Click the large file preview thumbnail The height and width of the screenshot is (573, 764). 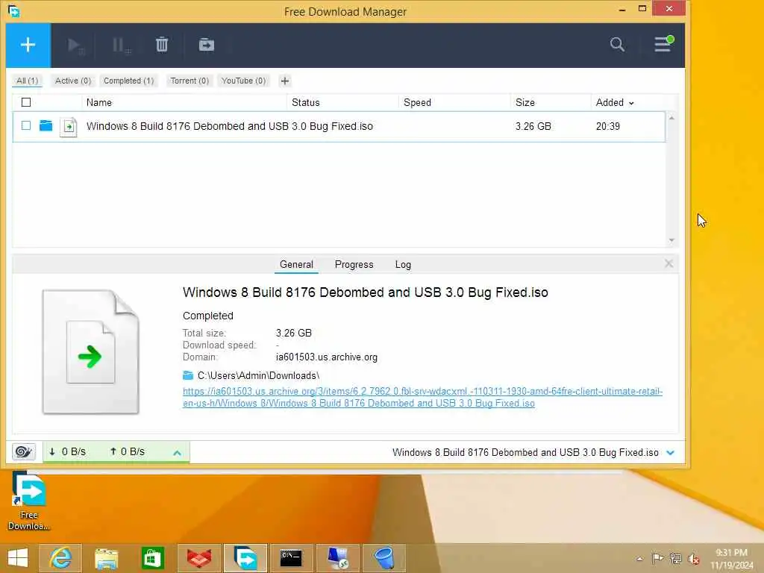tap(90, 352)
